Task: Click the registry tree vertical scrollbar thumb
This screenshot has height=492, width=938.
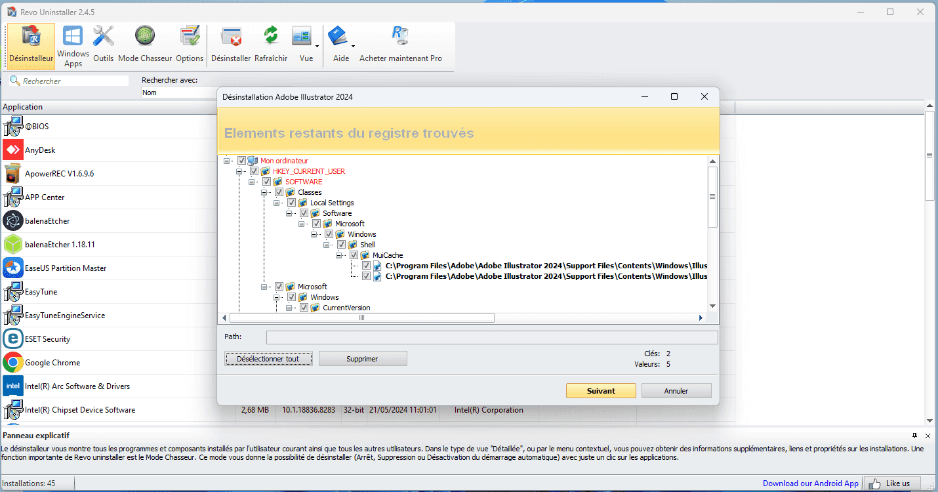Action: coord(712,197)
